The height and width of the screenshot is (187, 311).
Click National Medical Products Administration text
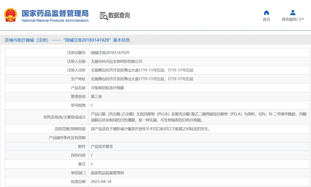pos(55,21)
